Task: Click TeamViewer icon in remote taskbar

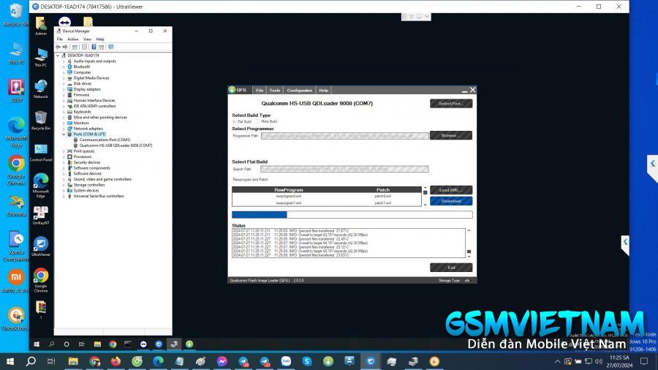Action: point(143,344)
